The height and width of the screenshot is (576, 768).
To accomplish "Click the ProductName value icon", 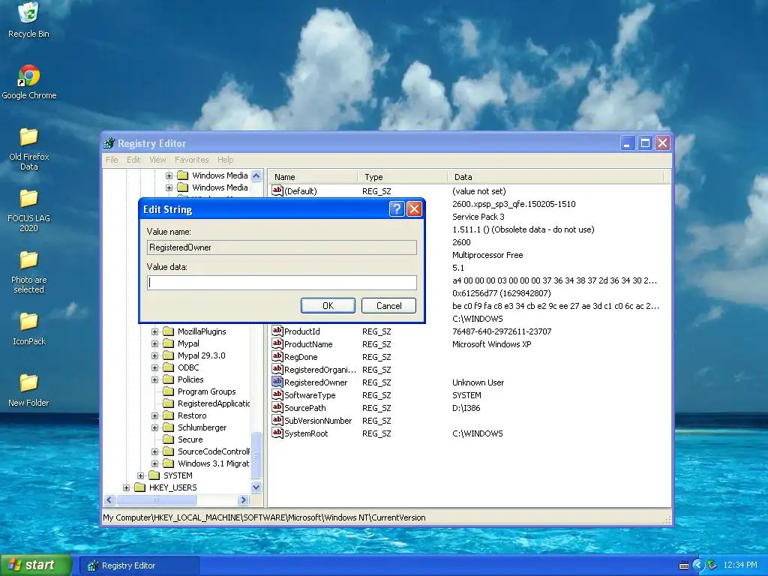I will coord(277,343).
